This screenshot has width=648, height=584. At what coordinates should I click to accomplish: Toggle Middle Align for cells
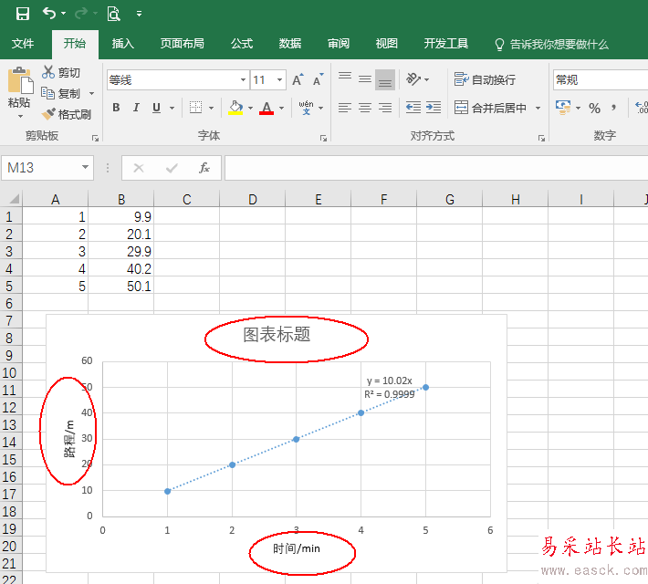click(x=365, y=78)
